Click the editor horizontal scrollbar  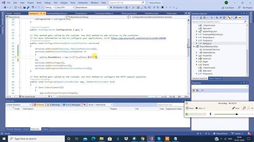pyautogui.click(x=103, y=97)
